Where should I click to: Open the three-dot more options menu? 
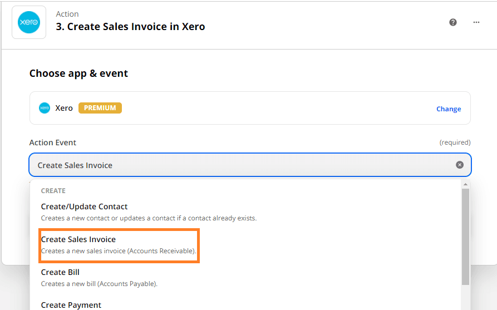point(476,22)
